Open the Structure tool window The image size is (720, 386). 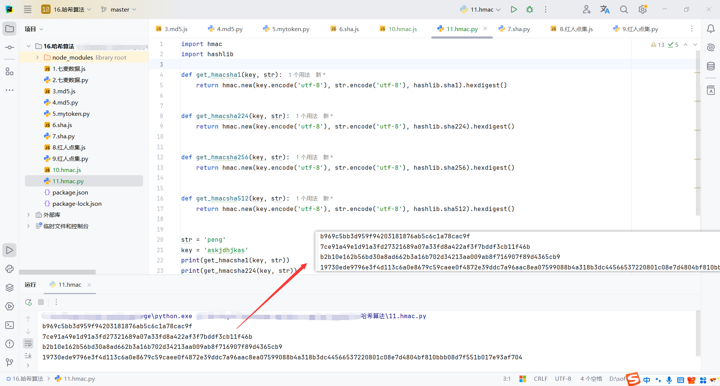[x=9, y=72]
